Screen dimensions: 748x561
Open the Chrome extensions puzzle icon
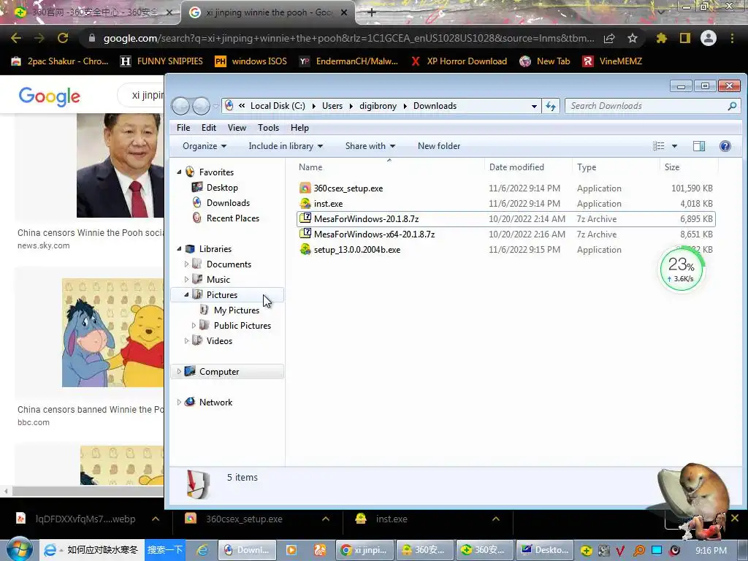[661, 38]
